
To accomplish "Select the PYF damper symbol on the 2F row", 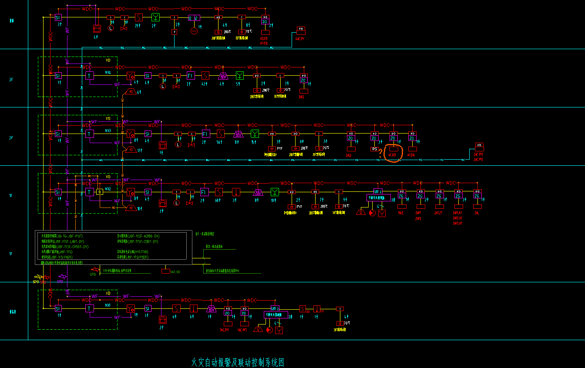I will click(272, 148).
